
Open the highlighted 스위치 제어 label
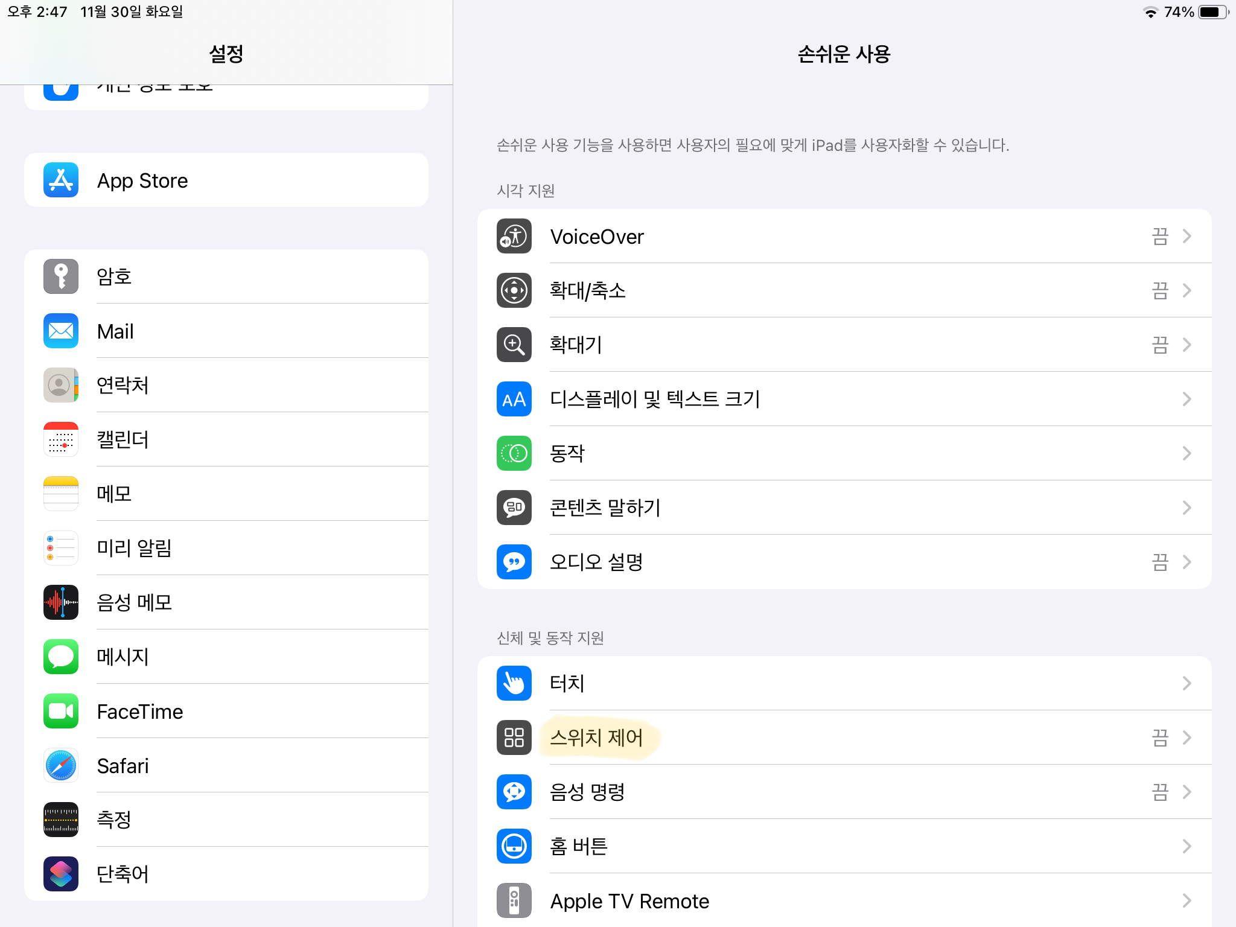click(597, 737)
